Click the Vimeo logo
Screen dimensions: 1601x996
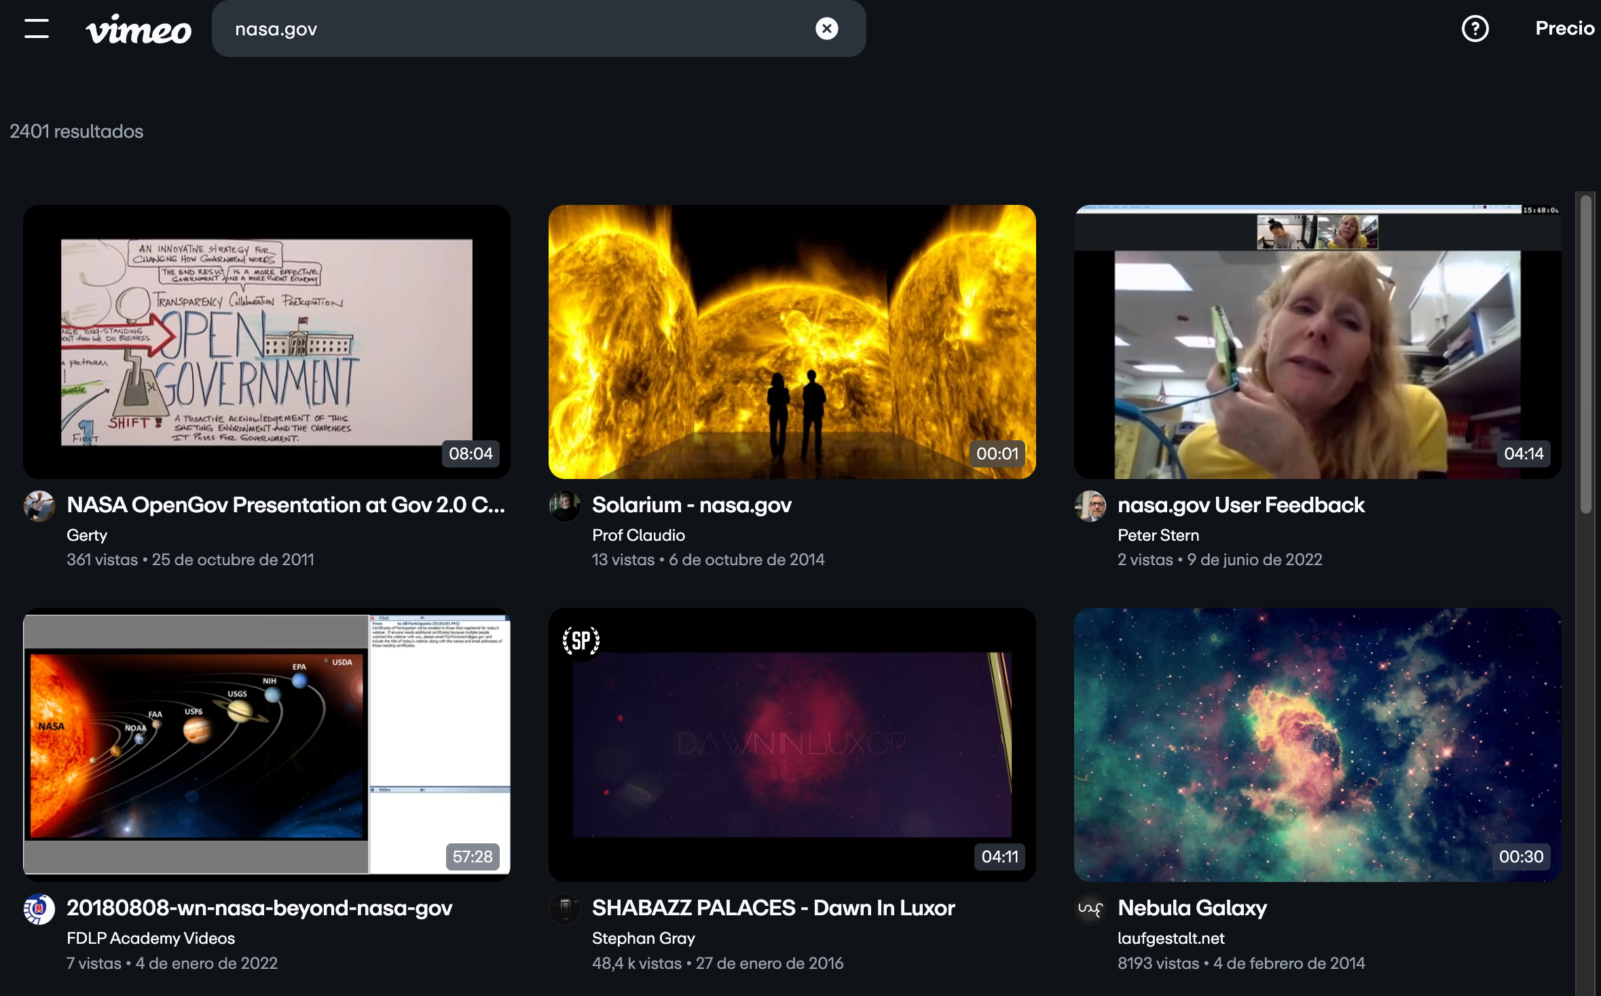point(139,29)
